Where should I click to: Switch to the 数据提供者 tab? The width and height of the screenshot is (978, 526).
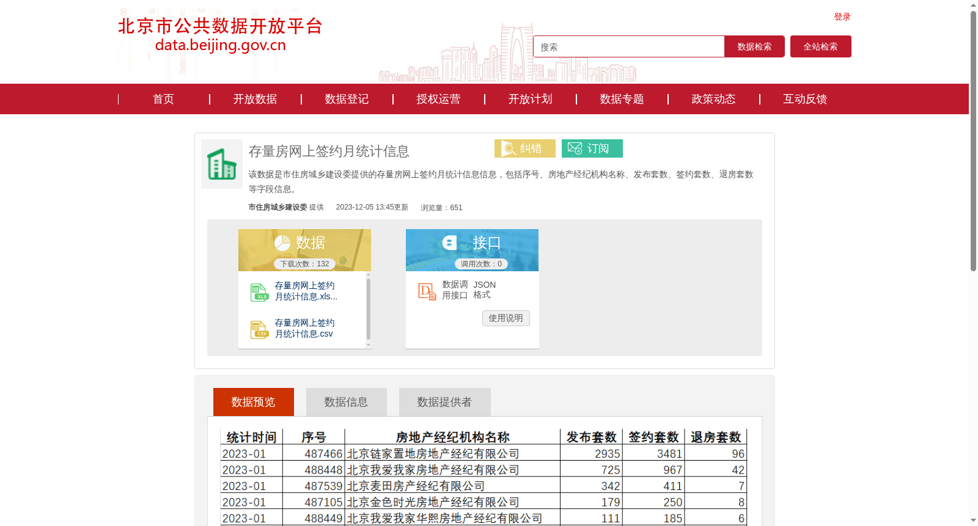[445, 402]
